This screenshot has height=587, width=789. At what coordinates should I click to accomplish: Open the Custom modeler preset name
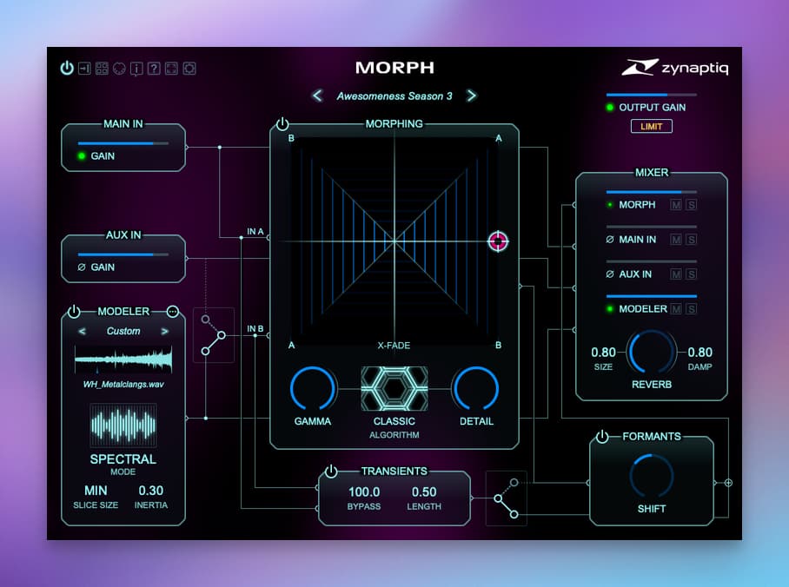coord(123,331)
